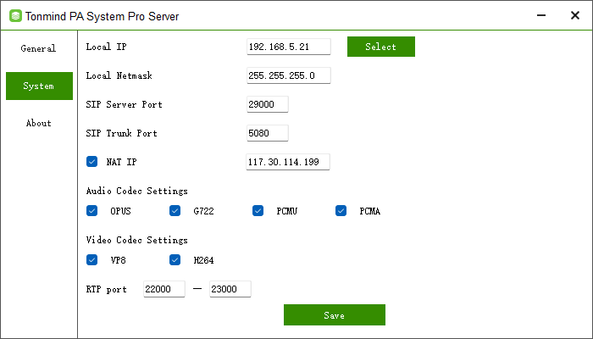Click the Local Netmask field 255.255.255.0
The image size is (593, 339).
click(289, 75)
